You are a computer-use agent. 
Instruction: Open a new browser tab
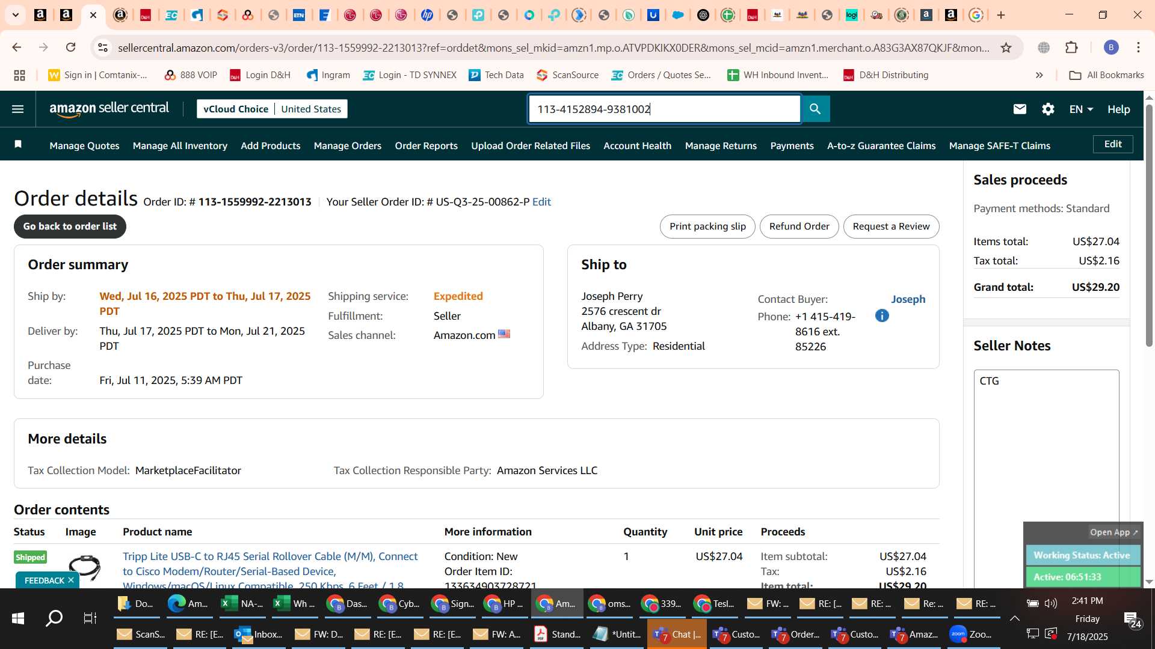[x=1001, y=15]
